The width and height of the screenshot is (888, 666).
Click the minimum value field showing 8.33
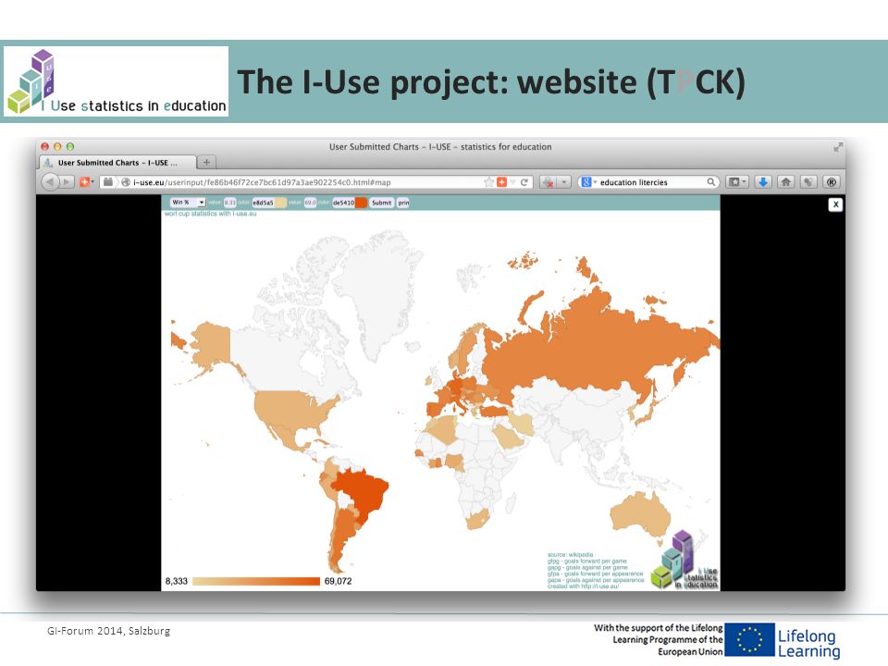click(x=230, y=203)
